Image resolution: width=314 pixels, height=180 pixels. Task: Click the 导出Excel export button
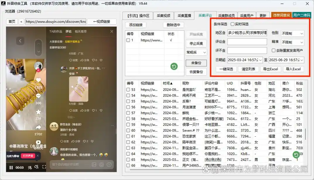(271, 69)
